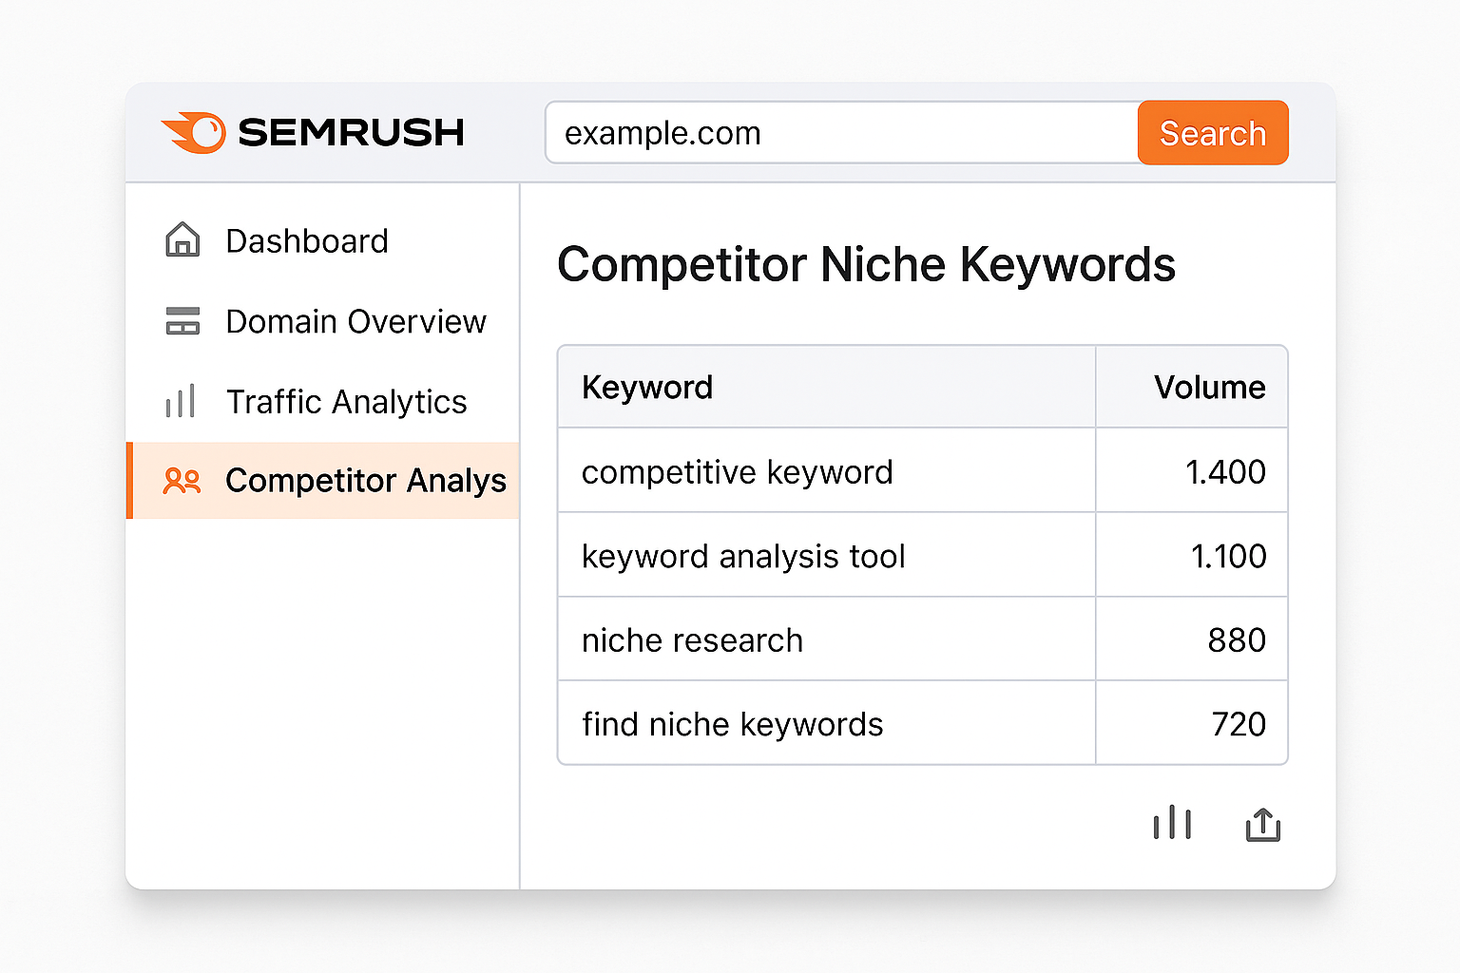Click the Keyword column header

click(x=647, y=387)
